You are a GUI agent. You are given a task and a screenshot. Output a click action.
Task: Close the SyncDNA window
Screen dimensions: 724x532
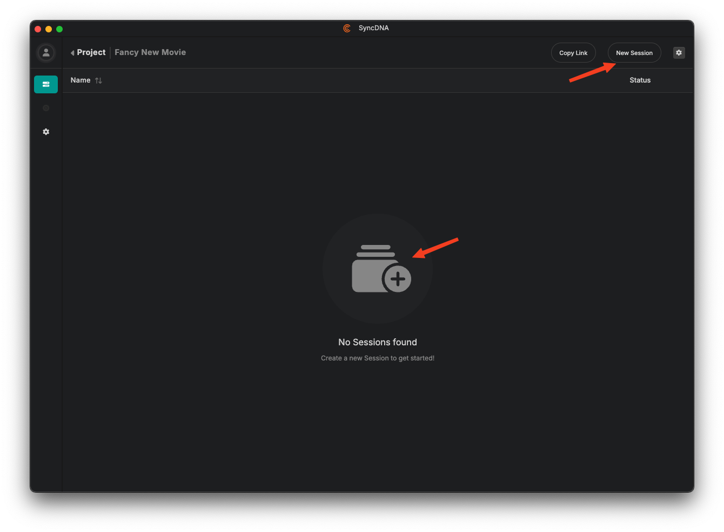coord(38,29)
